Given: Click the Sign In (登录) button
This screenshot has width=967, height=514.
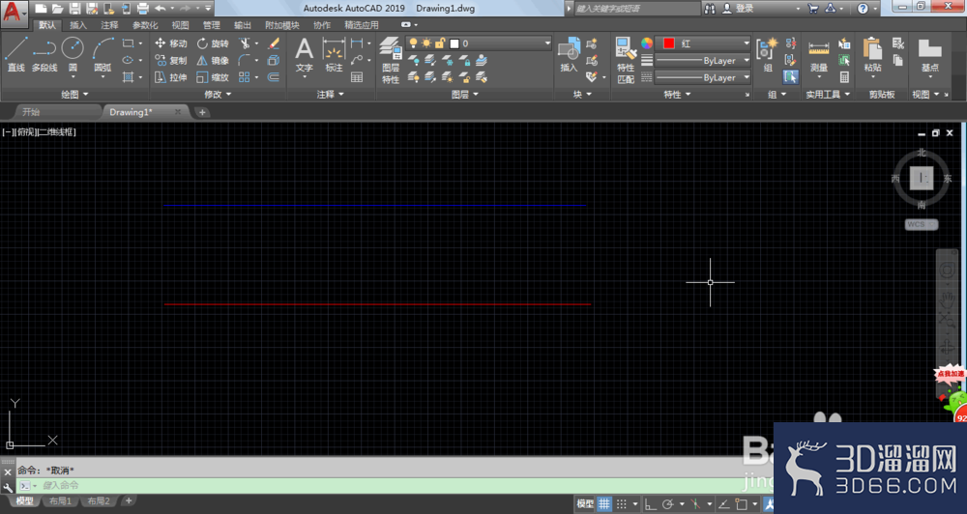Looking at the screenshot, I should [738, 8].
